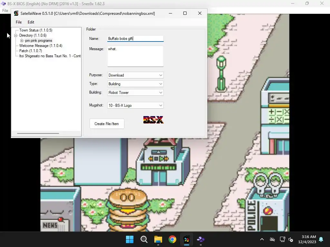Switch to Snes9x via its taskbar icon
Screen dimensions: 330x247
point(200,239)
